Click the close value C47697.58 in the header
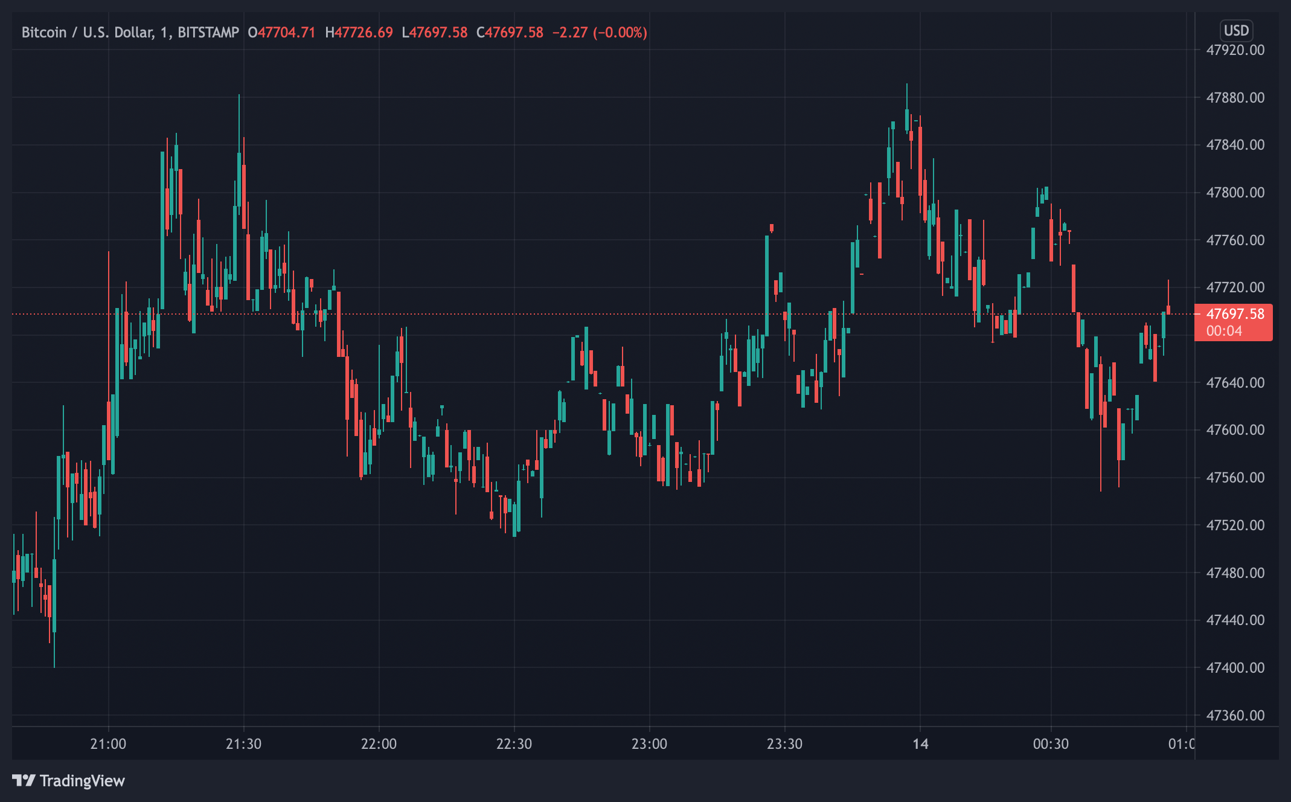This screenshot has width=1291, height=802. coord(510,33)
